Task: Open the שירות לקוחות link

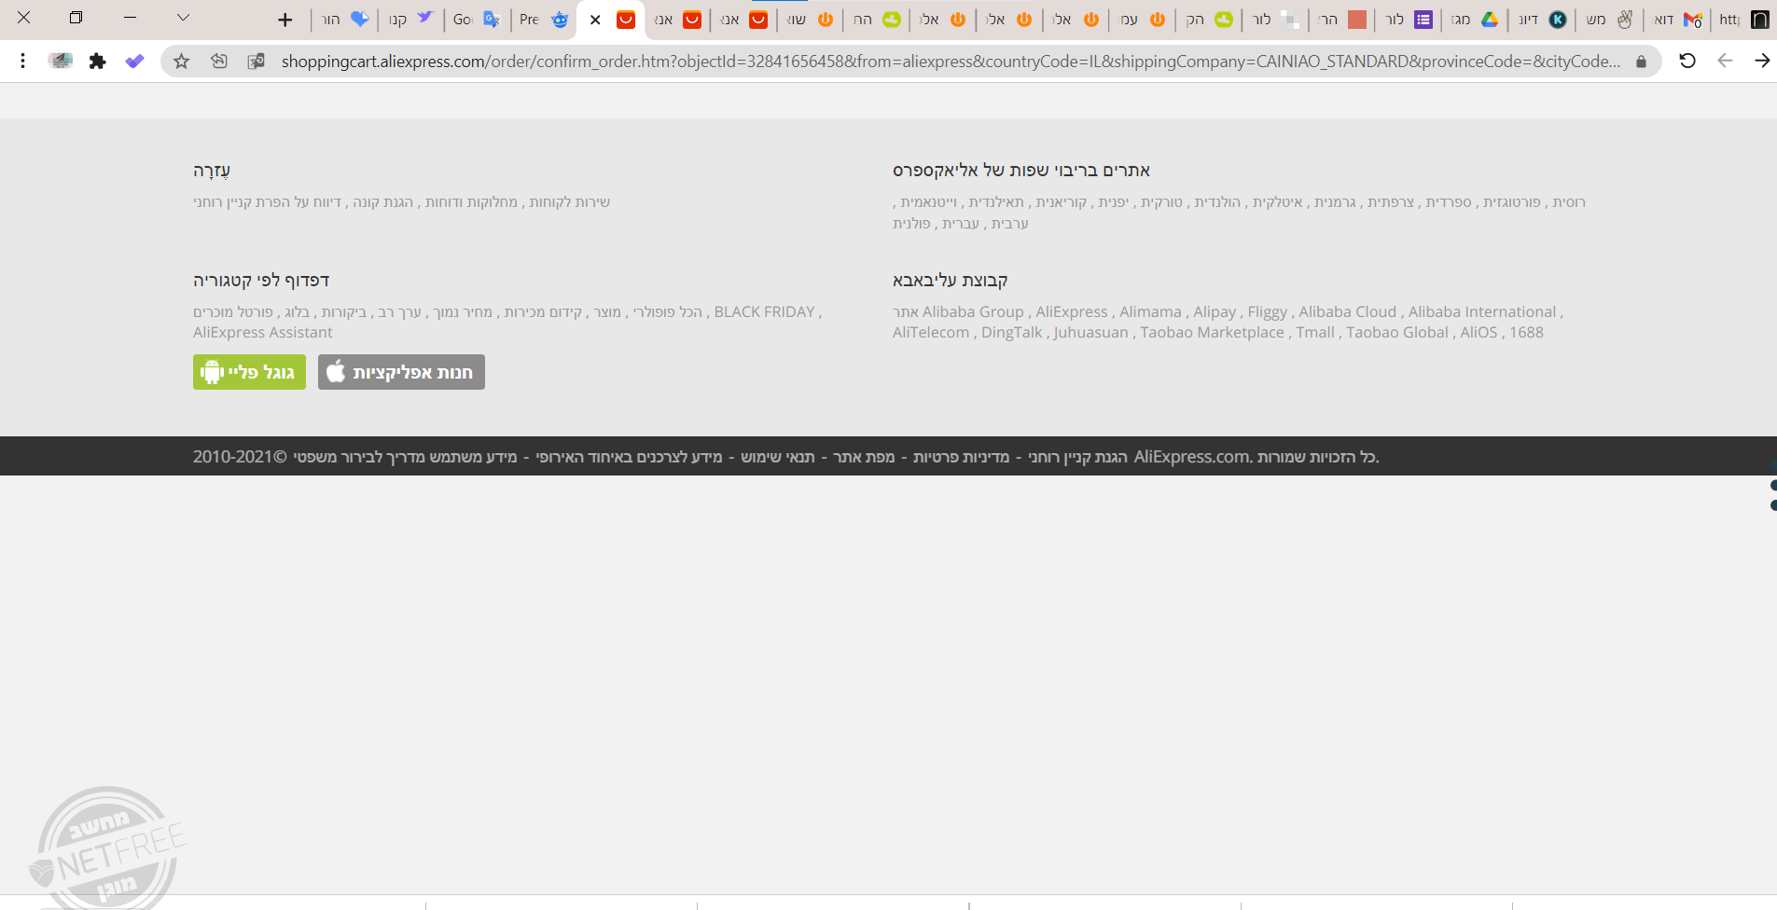Action: coord(570,202)
